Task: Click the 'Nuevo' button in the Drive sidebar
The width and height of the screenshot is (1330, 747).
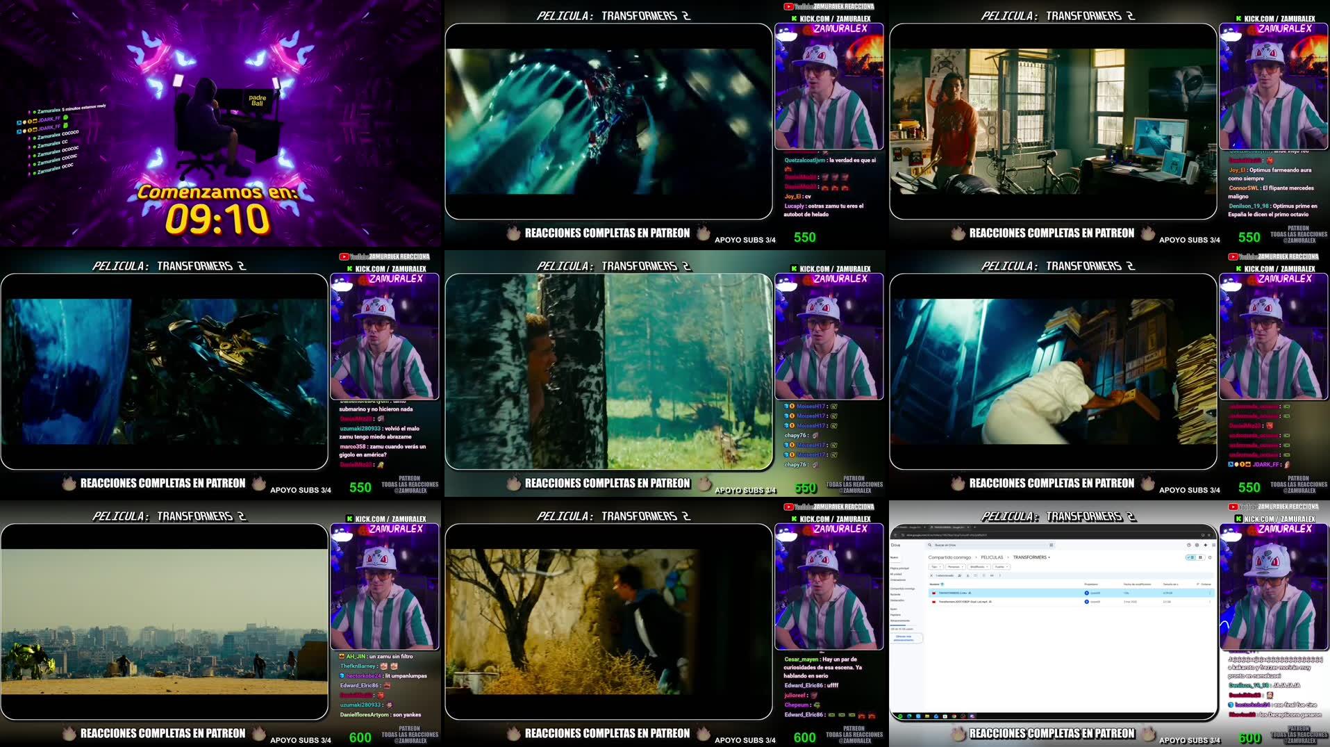Action: point(895,557)
